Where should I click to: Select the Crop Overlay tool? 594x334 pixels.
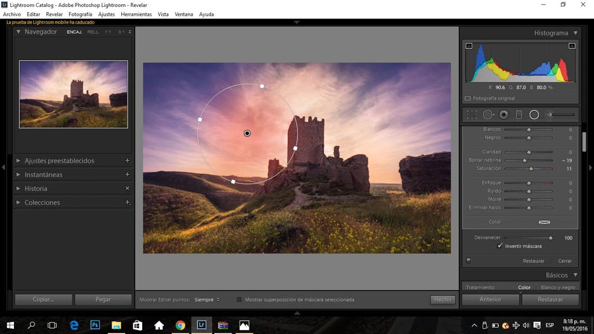pyautogui.click(x=472, y=115)
